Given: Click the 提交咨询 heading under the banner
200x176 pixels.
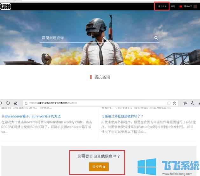Looking at the screenshot, I should [102, 77].
